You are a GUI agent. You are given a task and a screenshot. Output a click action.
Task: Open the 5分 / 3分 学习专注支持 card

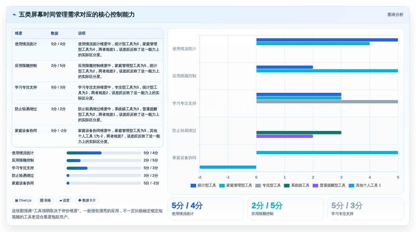(366, 209)
